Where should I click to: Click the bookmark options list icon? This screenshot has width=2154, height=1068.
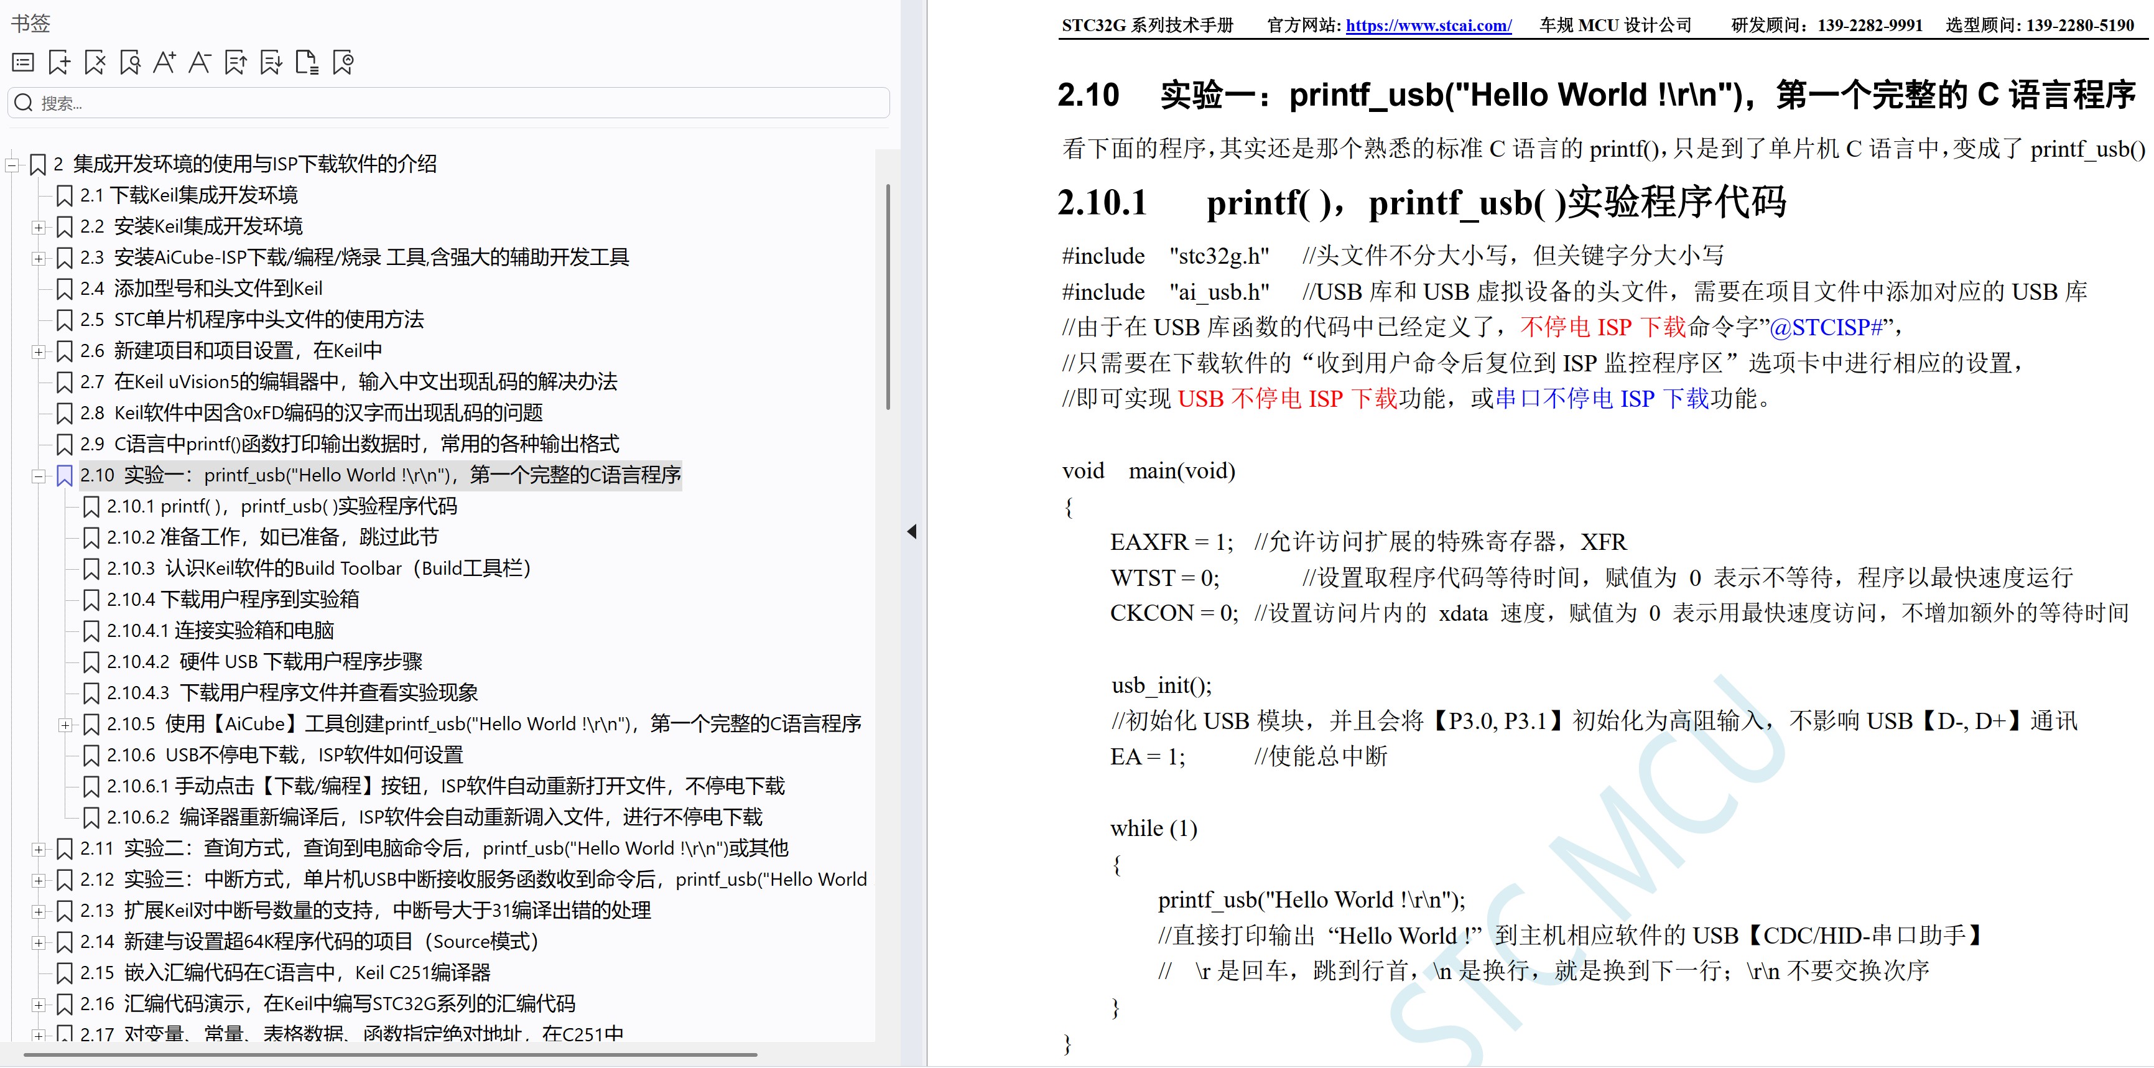click(x=24, y=62)
